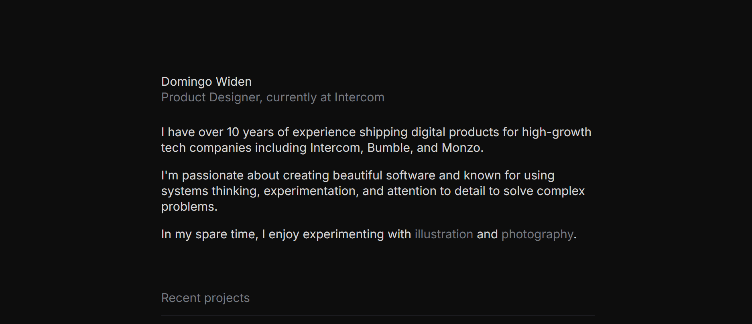This screenshot has height=324, width=752.
Task: Click the phrase high-growth
Action: [556, 132]
